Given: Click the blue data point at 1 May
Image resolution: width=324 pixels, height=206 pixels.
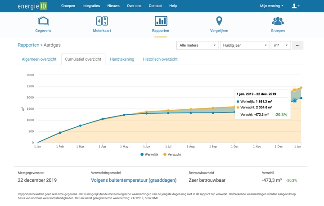Looking at the screenshot, I should (124, 115).
